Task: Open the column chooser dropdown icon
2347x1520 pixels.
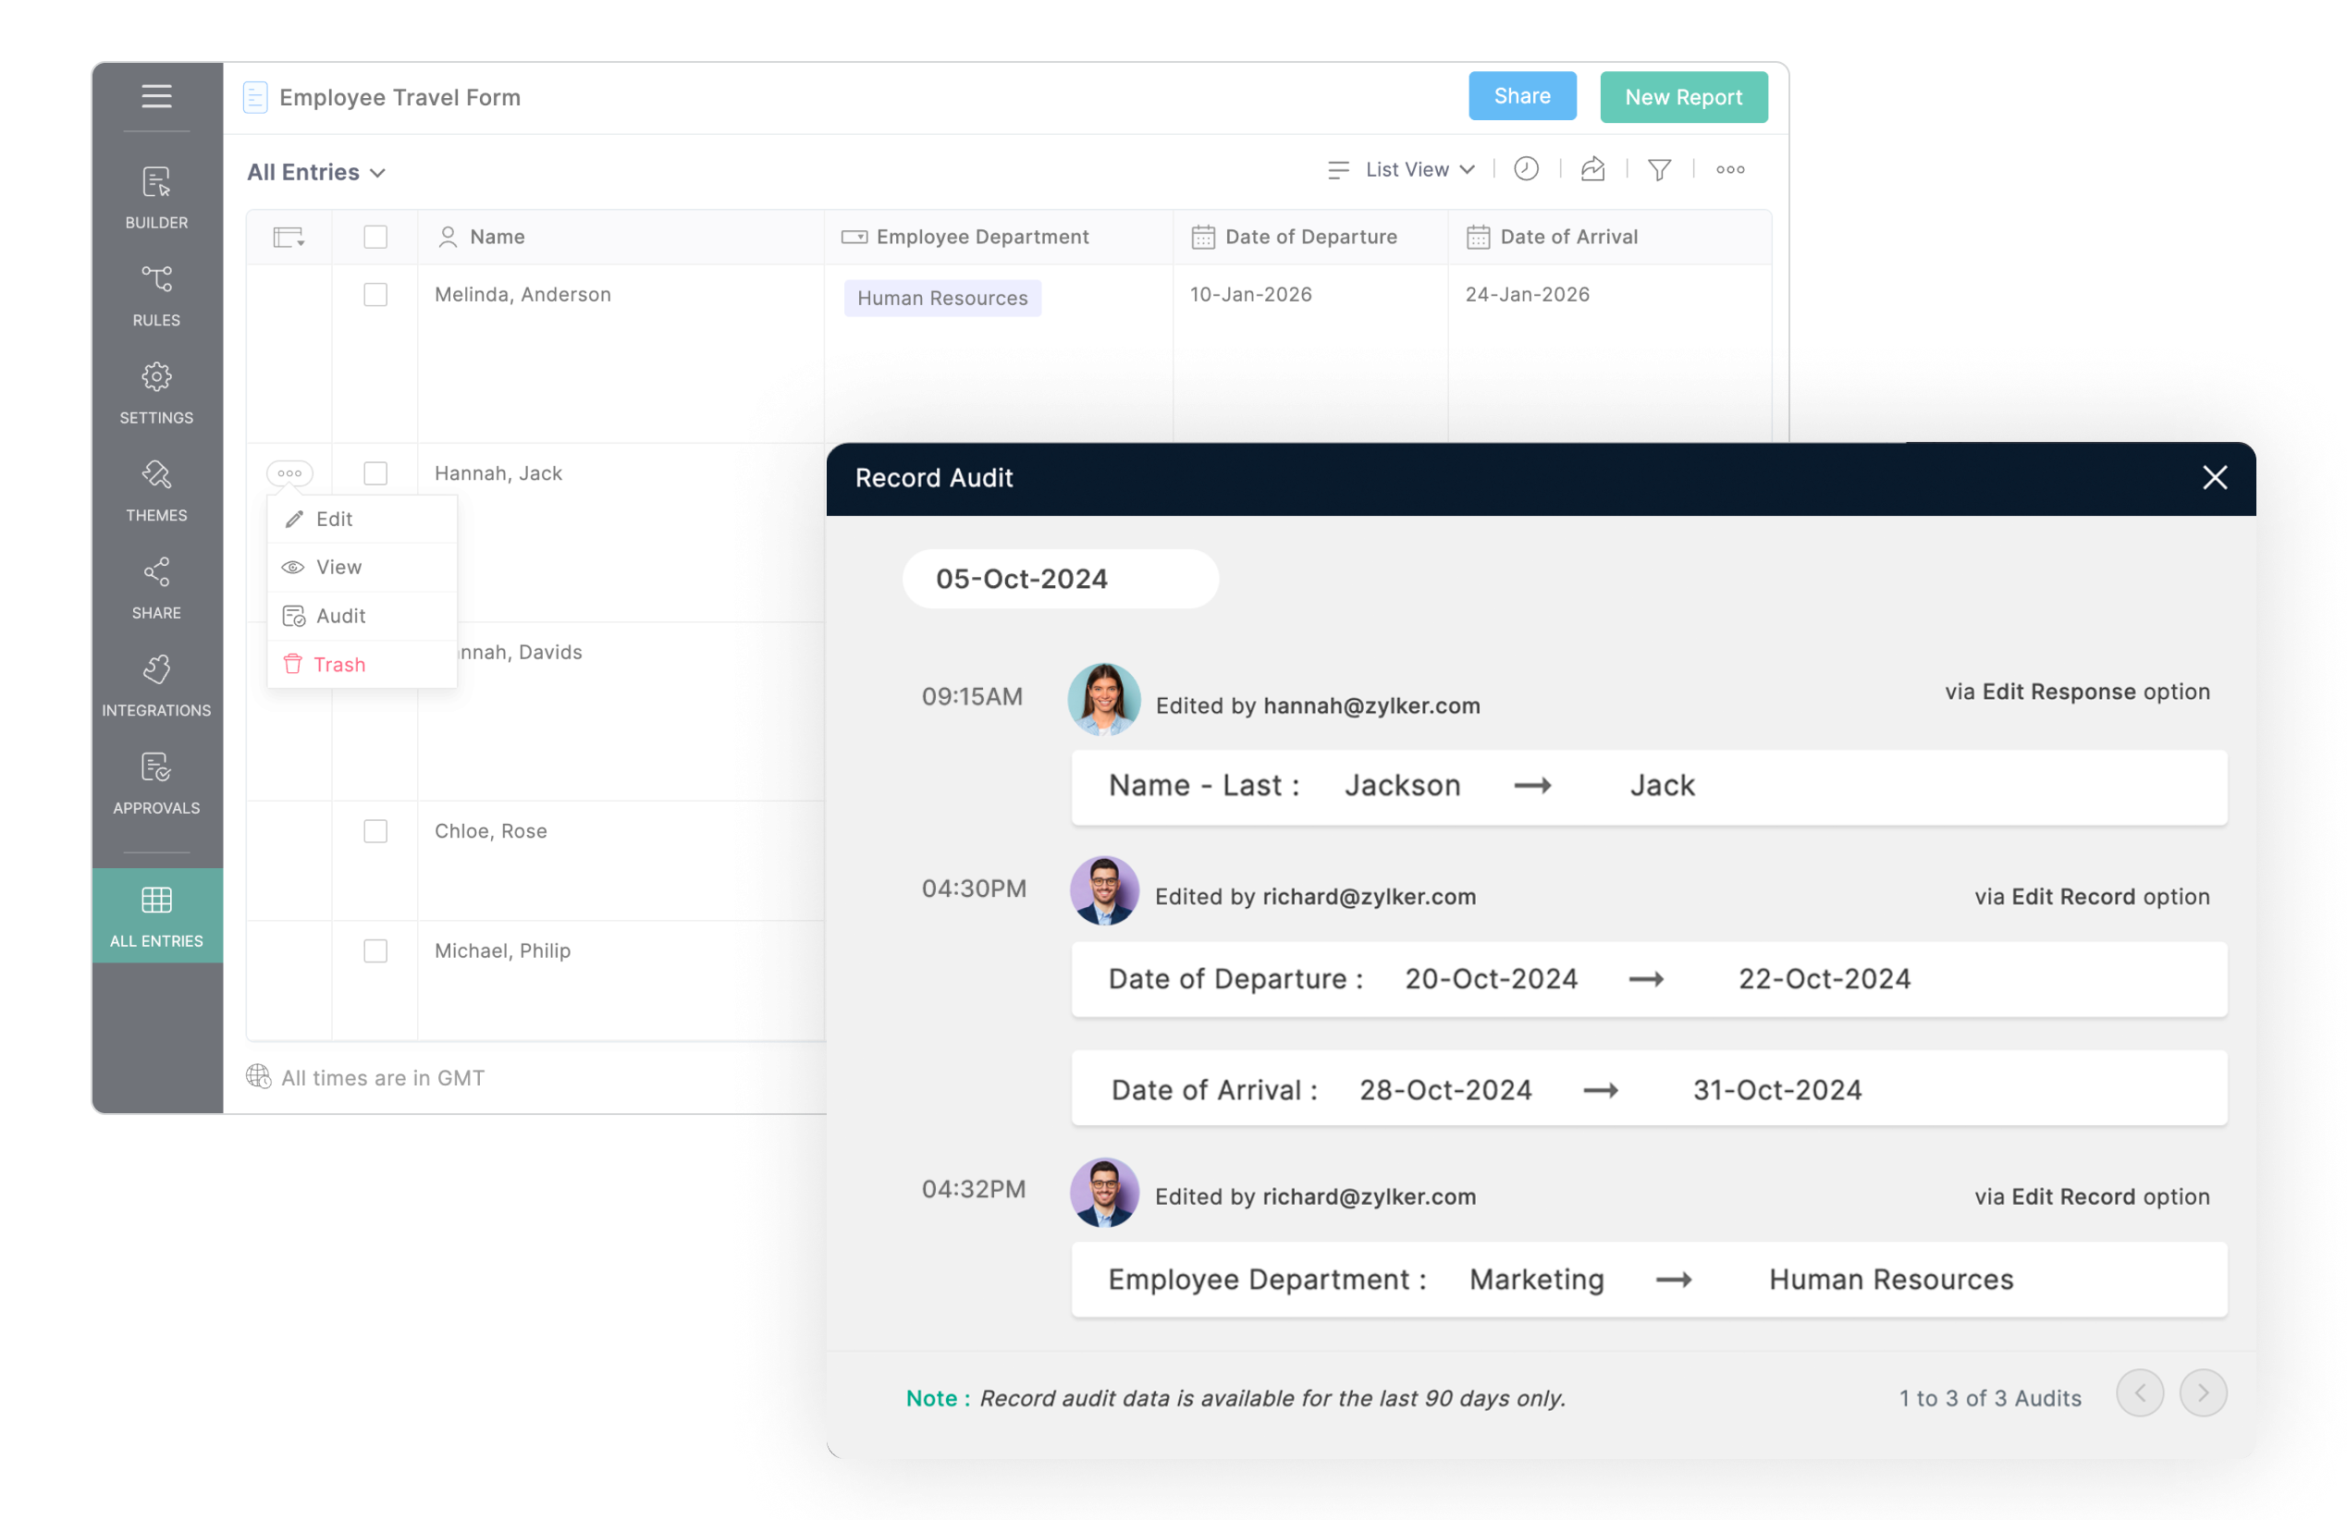Action: pos(288,237)
